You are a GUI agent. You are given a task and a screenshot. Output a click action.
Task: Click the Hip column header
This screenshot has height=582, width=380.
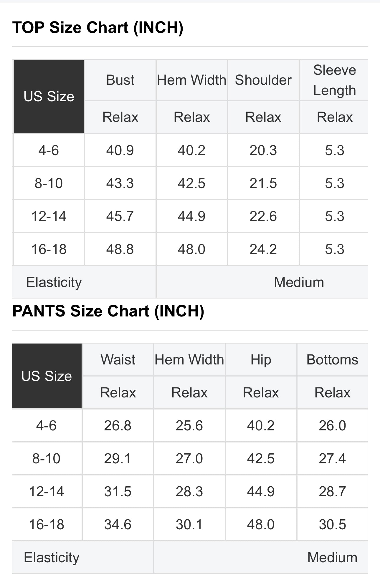pyautogui.click(x=261, y=360)
